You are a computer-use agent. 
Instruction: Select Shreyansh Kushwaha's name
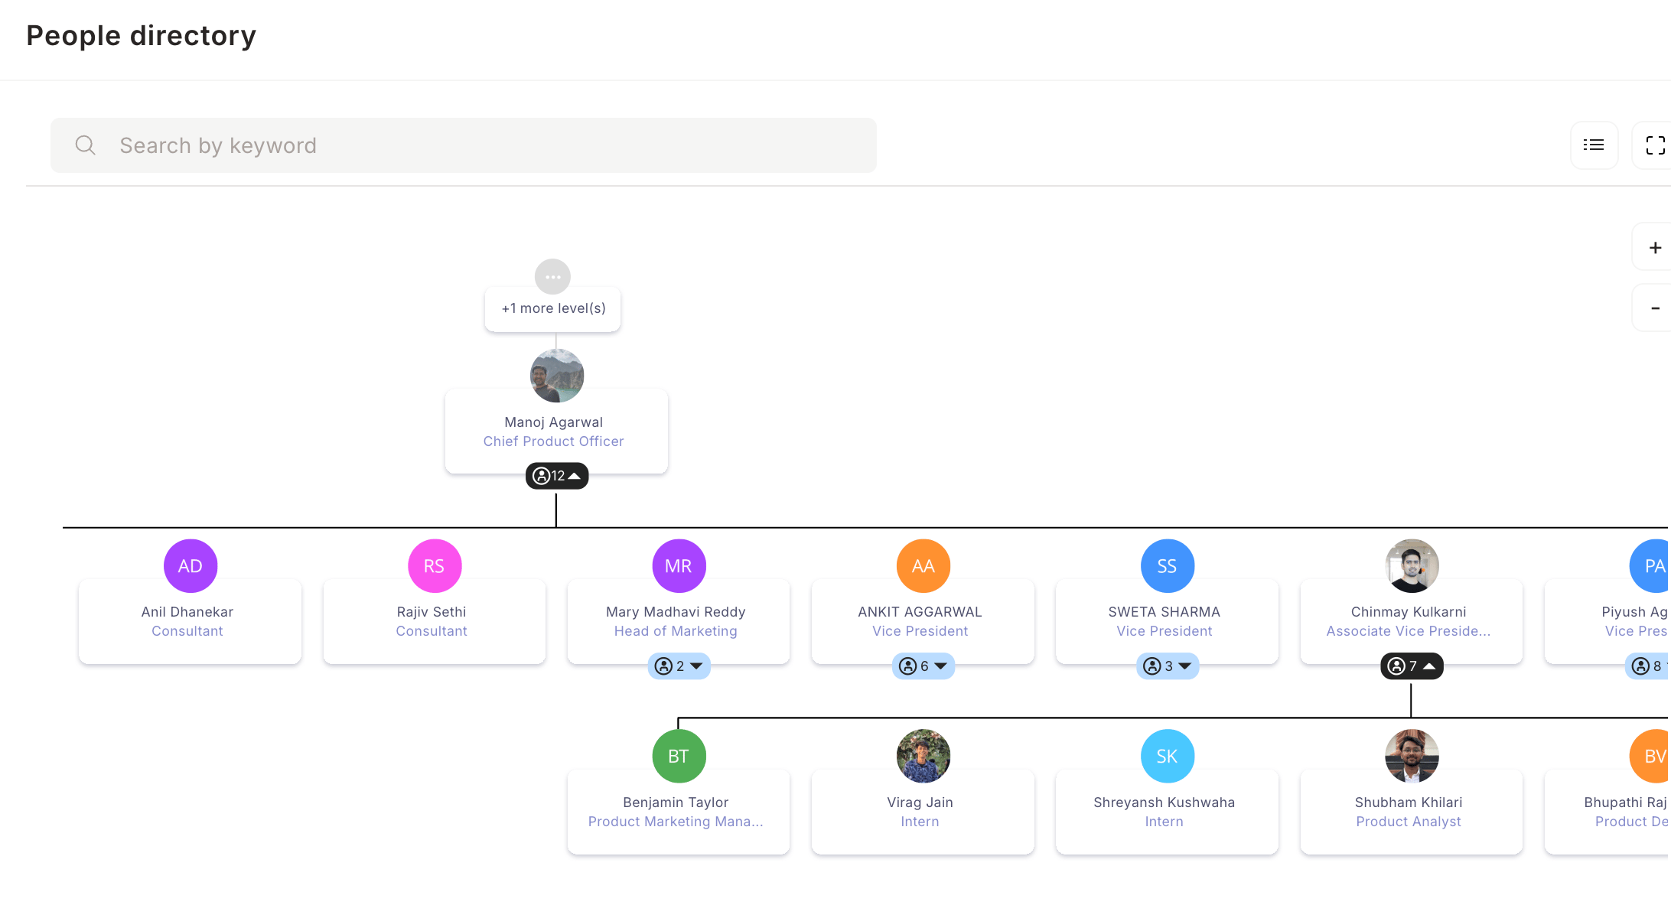pyautogui.click(x=1164, y=802)
